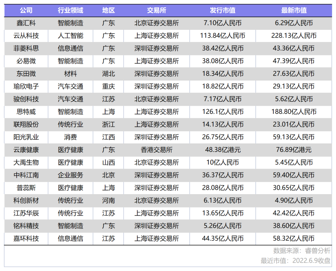336x271 pixels.
Task: Click the 浙江 region cell
Action: click(109, 124)
